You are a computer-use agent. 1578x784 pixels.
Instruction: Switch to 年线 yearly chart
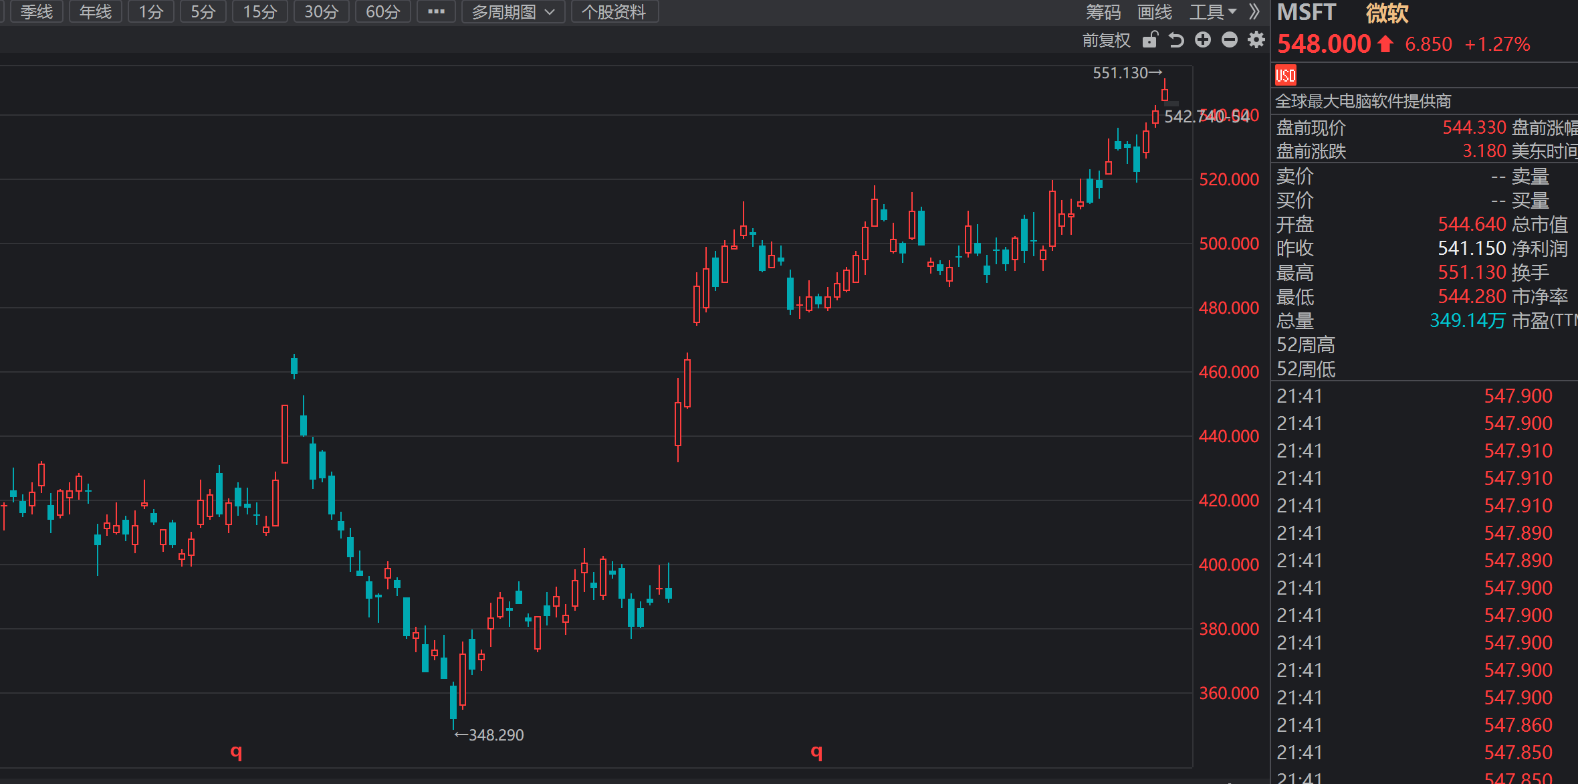pyautogui.click(x=96, y=12)
